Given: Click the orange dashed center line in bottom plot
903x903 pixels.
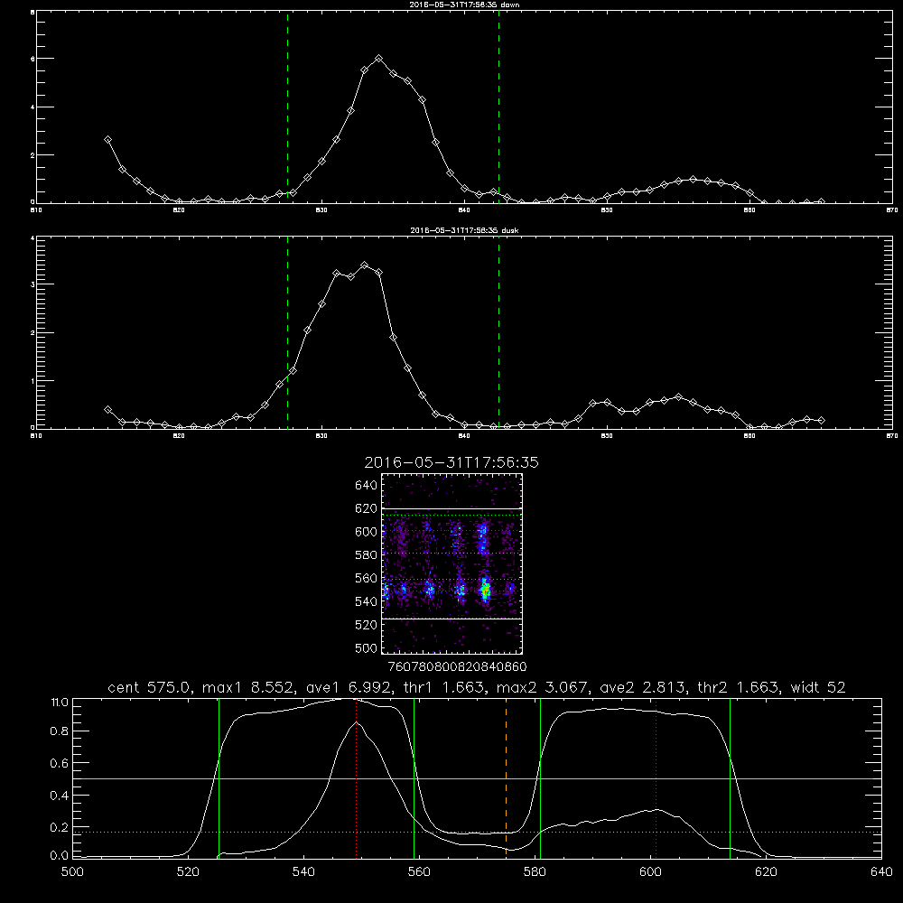Looking at the screenshot, I should click(x=507, y=777).
